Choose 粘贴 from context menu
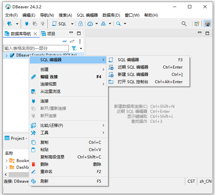215x195 pixels. point(68,150)
